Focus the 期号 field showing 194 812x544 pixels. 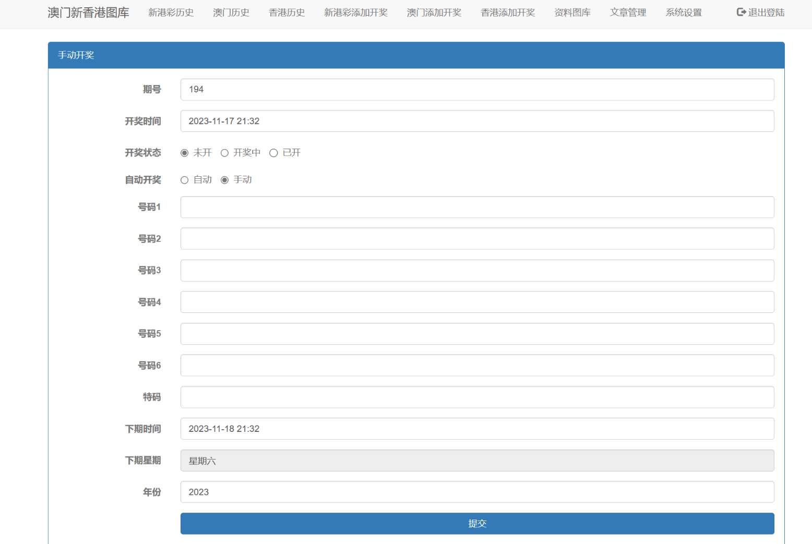click(x=477, y=90)
